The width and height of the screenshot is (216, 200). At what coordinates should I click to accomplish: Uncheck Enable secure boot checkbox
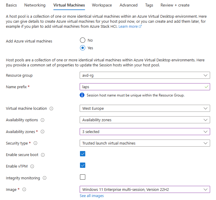[83, 154]
